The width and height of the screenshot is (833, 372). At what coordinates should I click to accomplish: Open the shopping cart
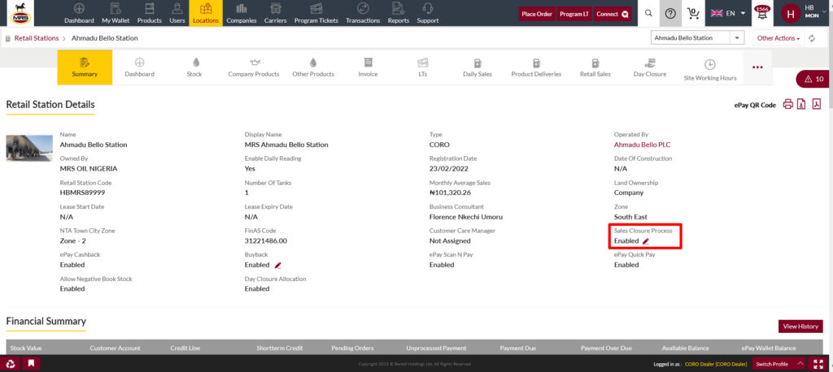point(693,13)
